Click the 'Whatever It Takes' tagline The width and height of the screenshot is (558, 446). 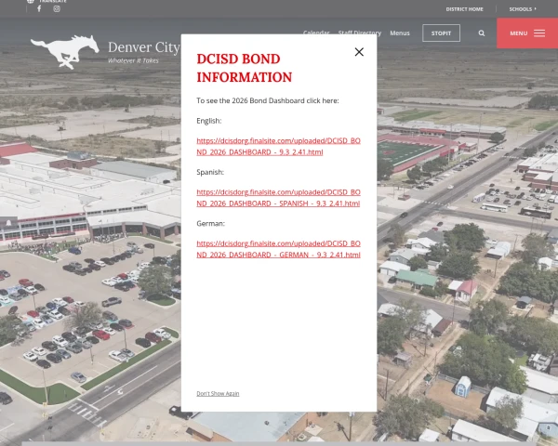[x=133, y=60]
